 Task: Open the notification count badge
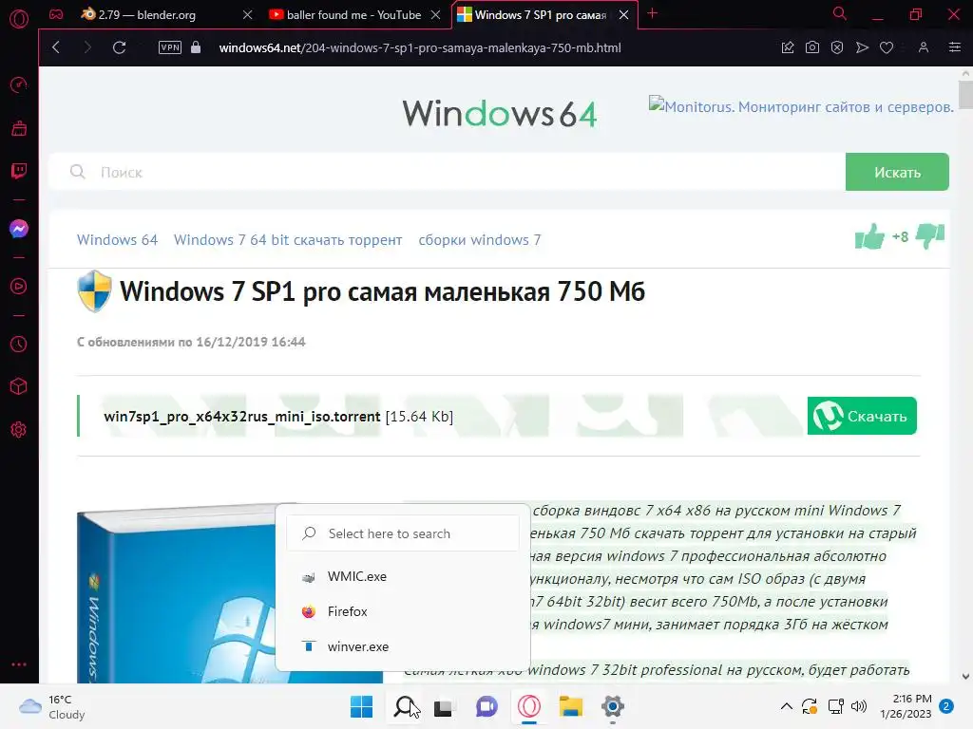tap(946, 706)
